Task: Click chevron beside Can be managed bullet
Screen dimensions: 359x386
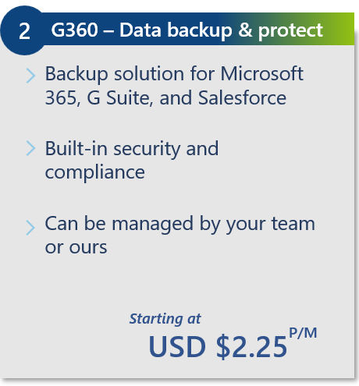Action: pyautogui.click(x=30, y=228)
